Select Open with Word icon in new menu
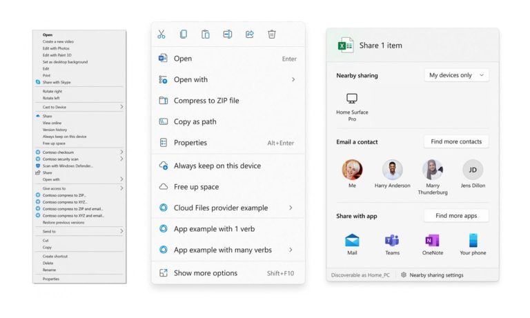Viewport: 530px width, 318px height. [163, 58]
